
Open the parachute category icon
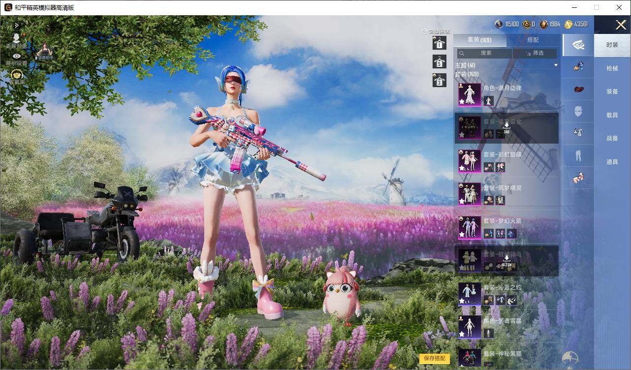[x=570, y=359]
